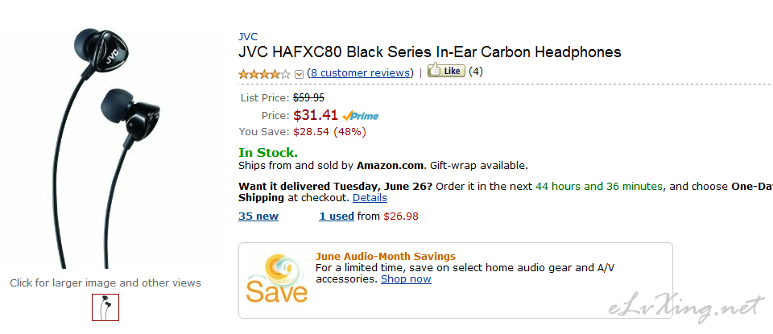The height and width of the screenshot is (334, 773).
Task: Click the Prime logo beside the price
Action: click(361, 116)
